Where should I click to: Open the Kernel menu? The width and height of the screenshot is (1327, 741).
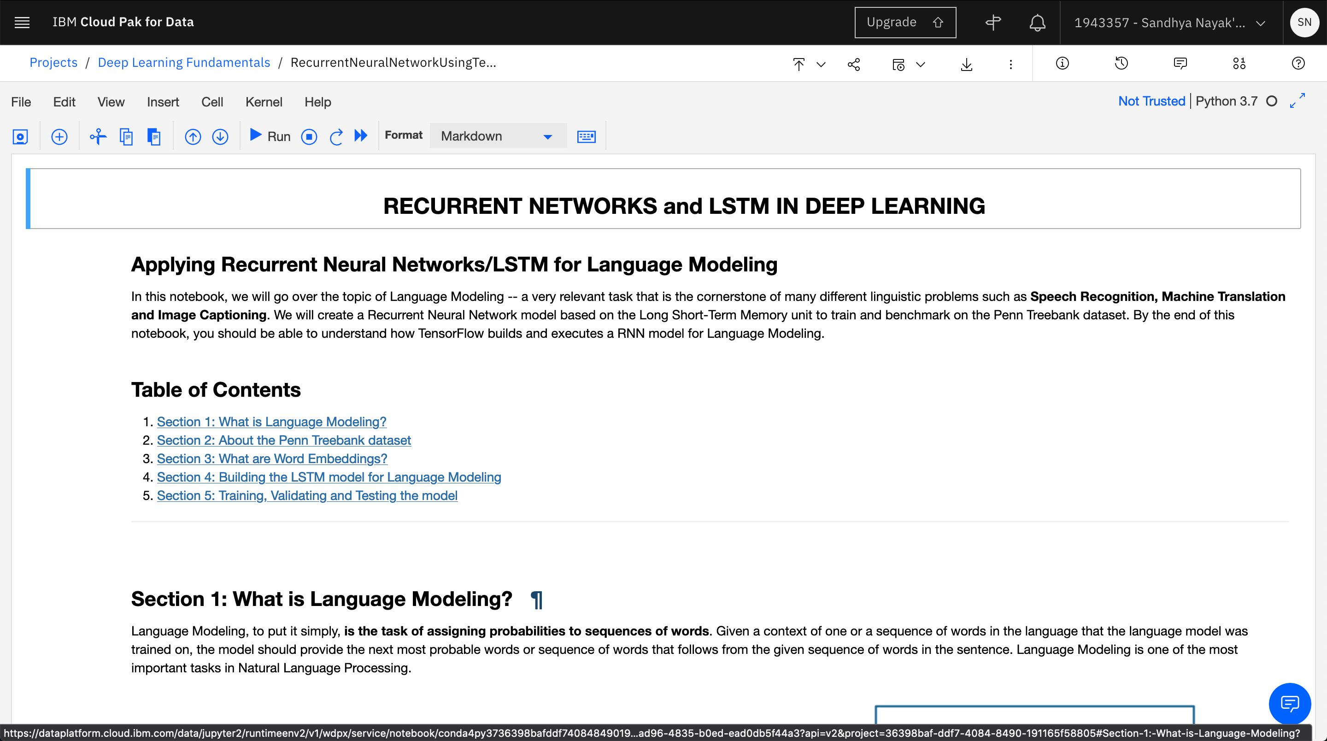[264, 101]
